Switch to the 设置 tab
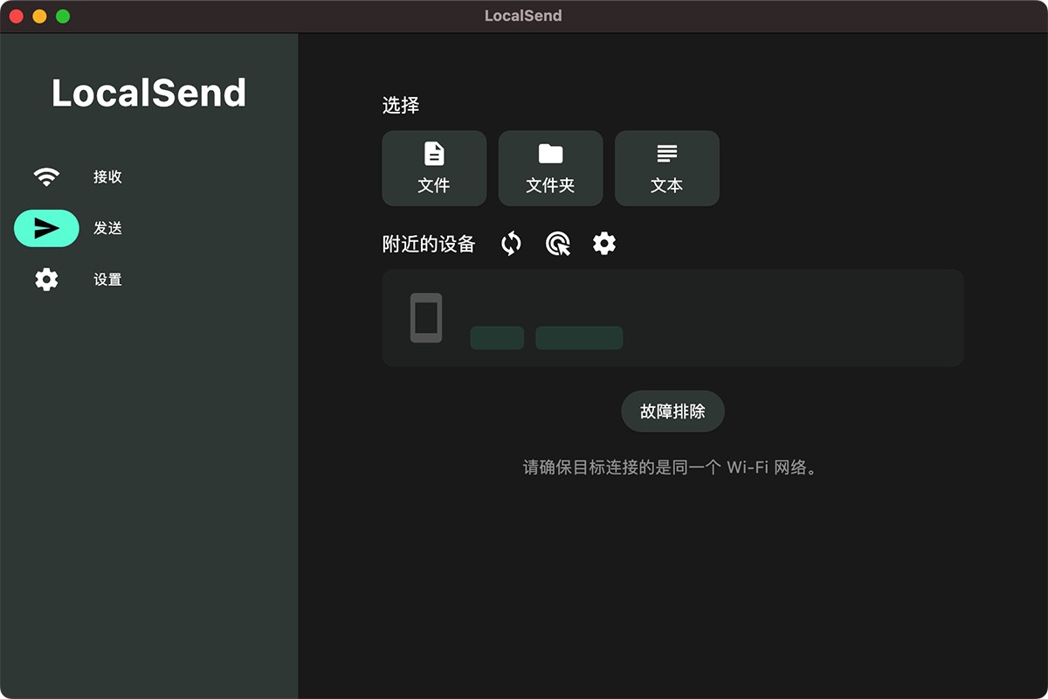Screen dimensions: 1048x699 click(x=107, y=280)
